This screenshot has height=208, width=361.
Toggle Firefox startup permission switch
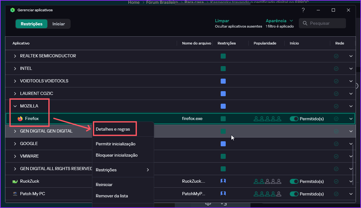pos(294,119)
